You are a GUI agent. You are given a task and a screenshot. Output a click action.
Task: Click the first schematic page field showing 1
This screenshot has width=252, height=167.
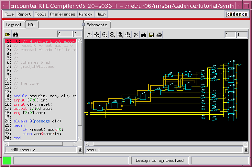[x=230, y=35]
